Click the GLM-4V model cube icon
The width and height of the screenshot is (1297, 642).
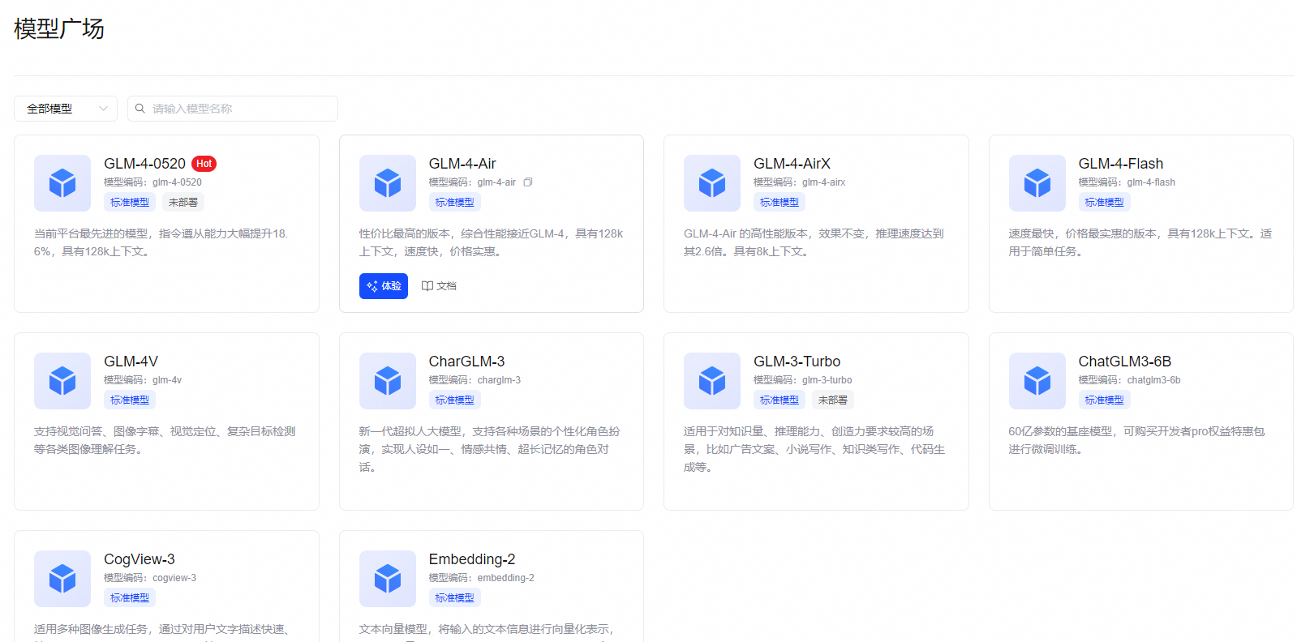(x=62, y=381)
